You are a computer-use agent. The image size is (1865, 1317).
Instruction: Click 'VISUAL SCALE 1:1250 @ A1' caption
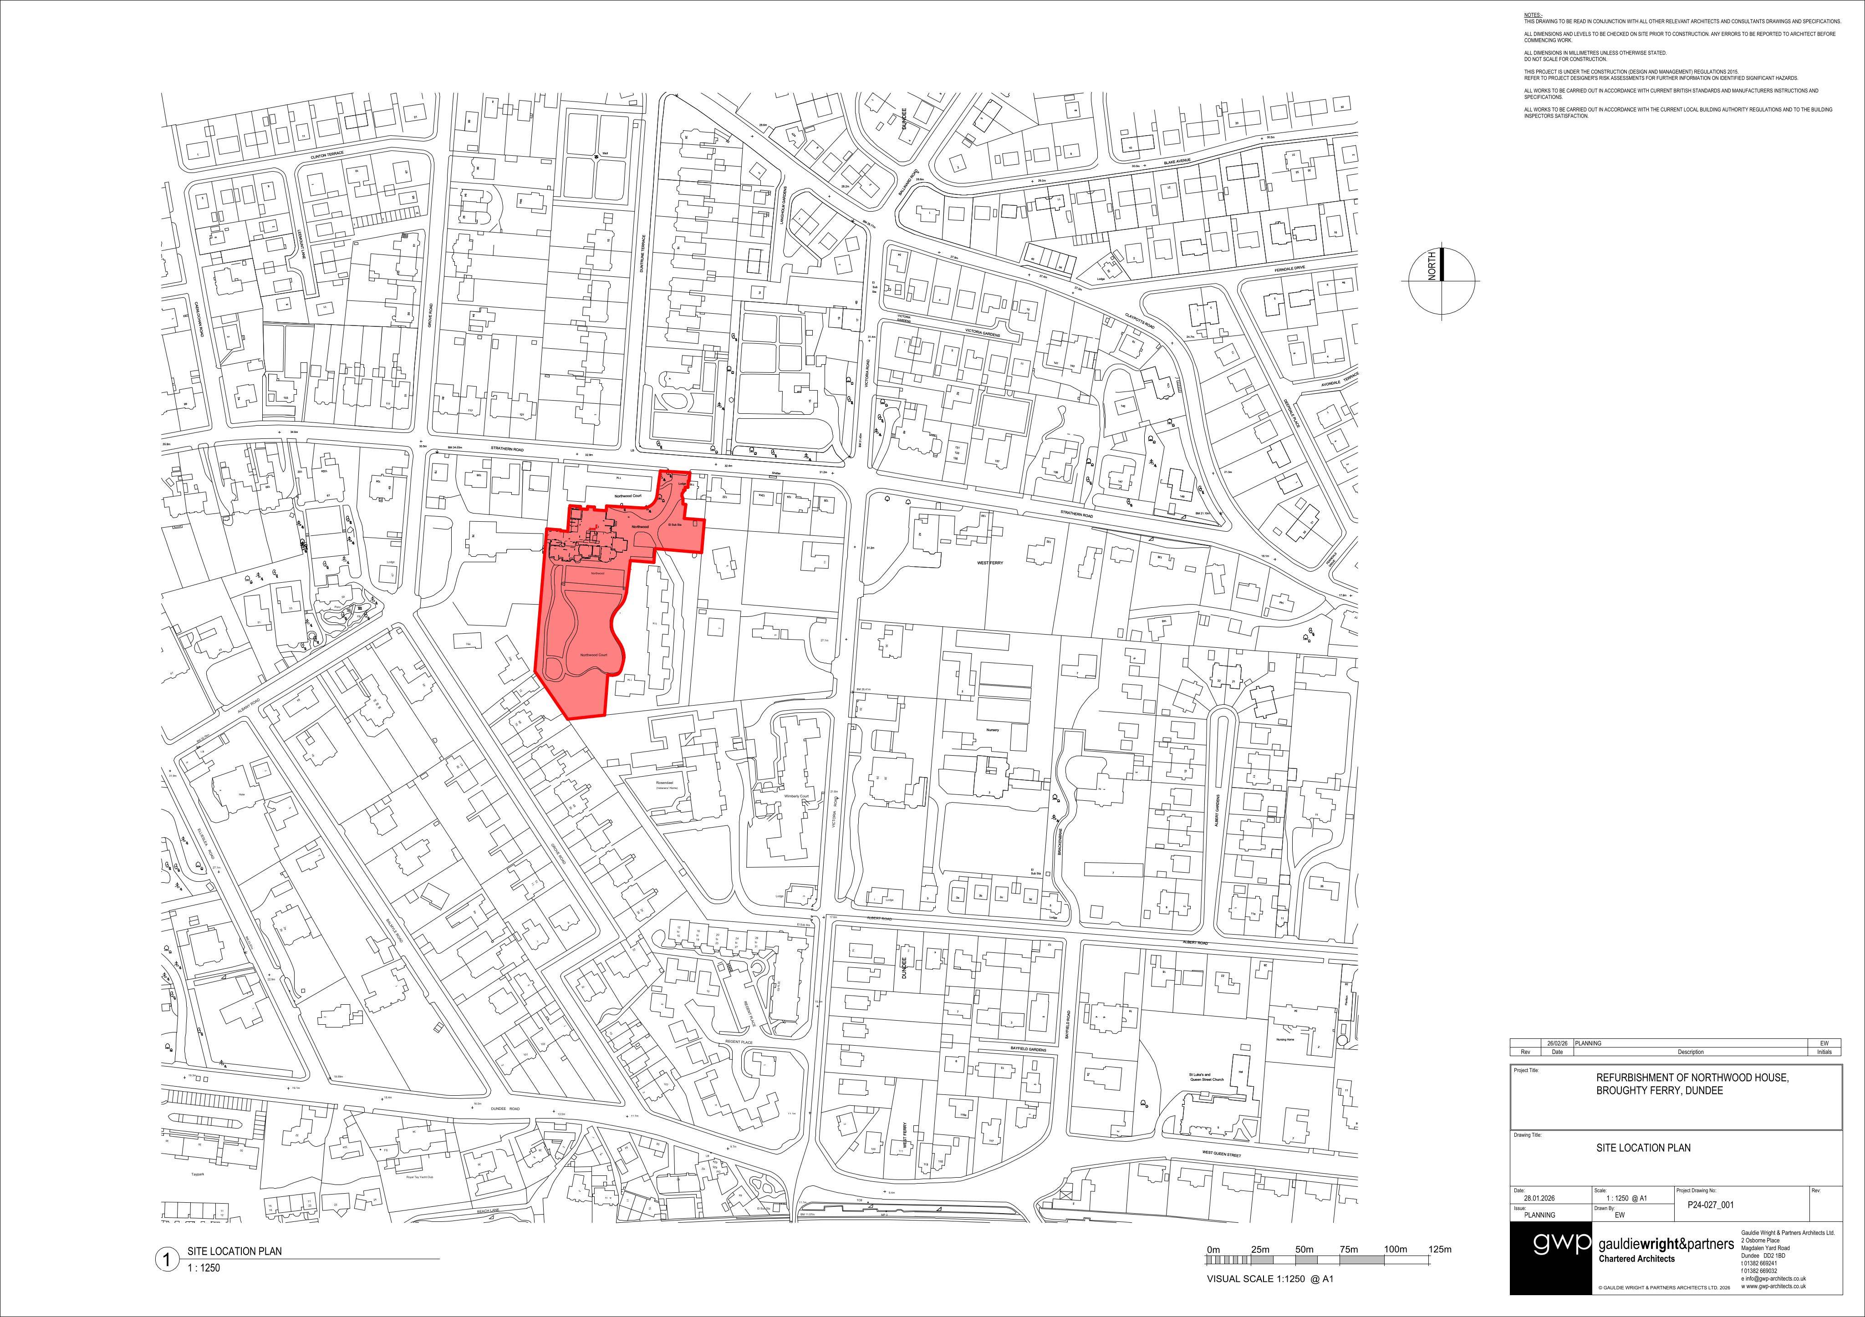click(1269, 1279)
